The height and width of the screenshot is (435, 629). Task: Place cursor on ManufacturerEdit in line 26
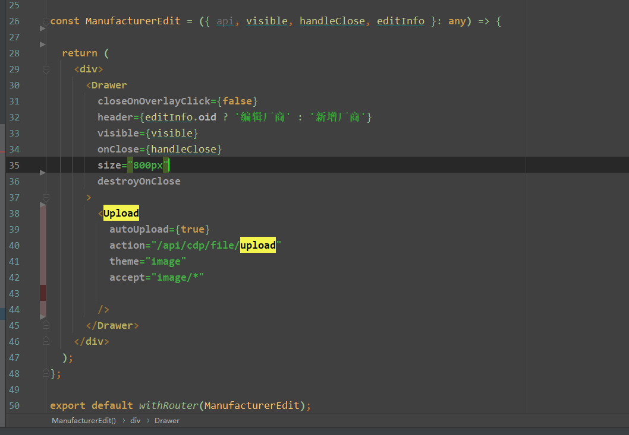pos(133,21)
